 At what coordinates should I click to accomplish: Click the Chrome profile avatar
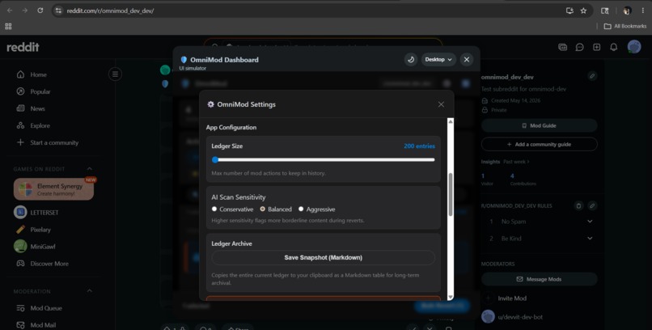(x=627, y=11)
